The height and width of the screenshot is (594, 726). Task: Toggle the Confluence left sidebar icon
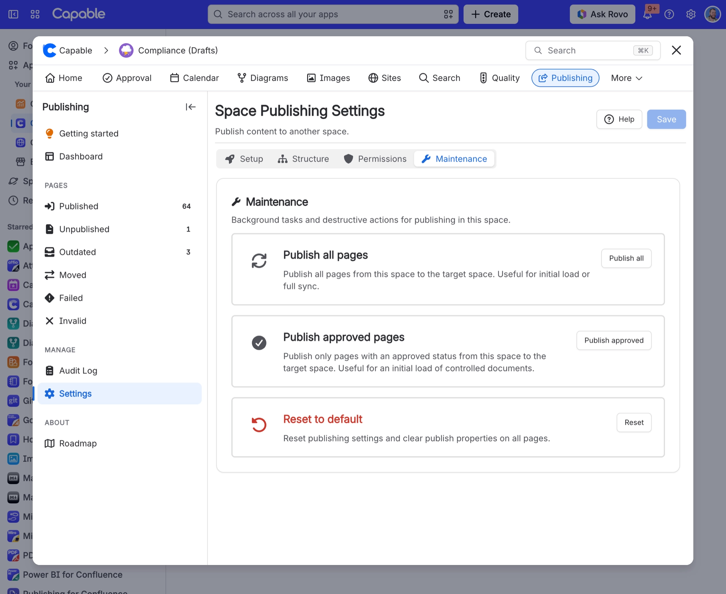coord(13,14)
